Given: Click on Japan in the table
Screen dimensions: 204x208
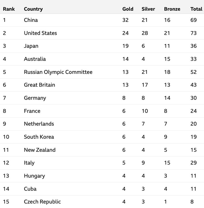Looking at the screenshot, I should [x=31, y=46].
